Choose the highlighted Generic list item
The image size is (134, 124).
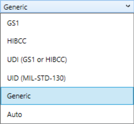[x=67, y=96]
